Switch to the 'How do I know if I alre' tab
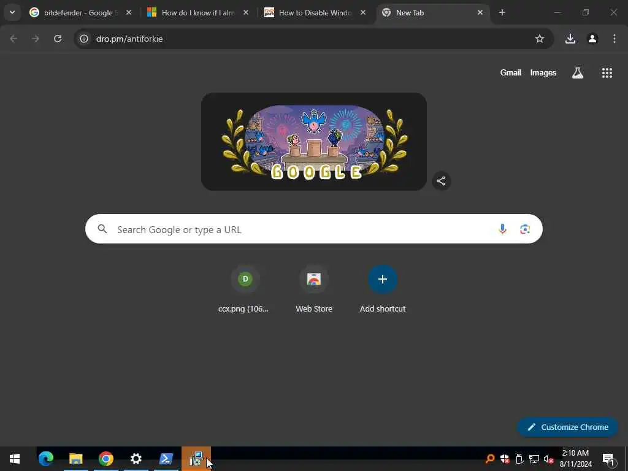 click(x=197, y=12)
